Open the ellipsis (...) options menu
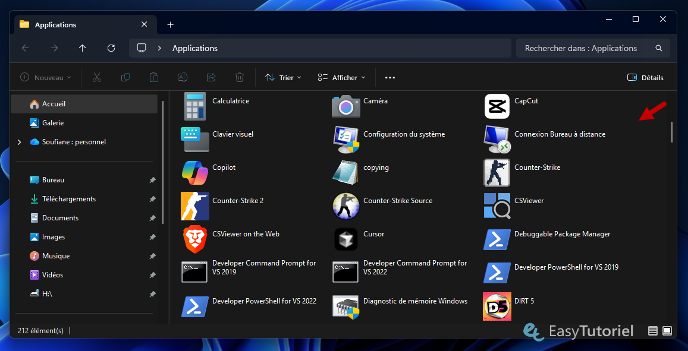The width and height of the screenshot is (688, 351). point(390,77)
